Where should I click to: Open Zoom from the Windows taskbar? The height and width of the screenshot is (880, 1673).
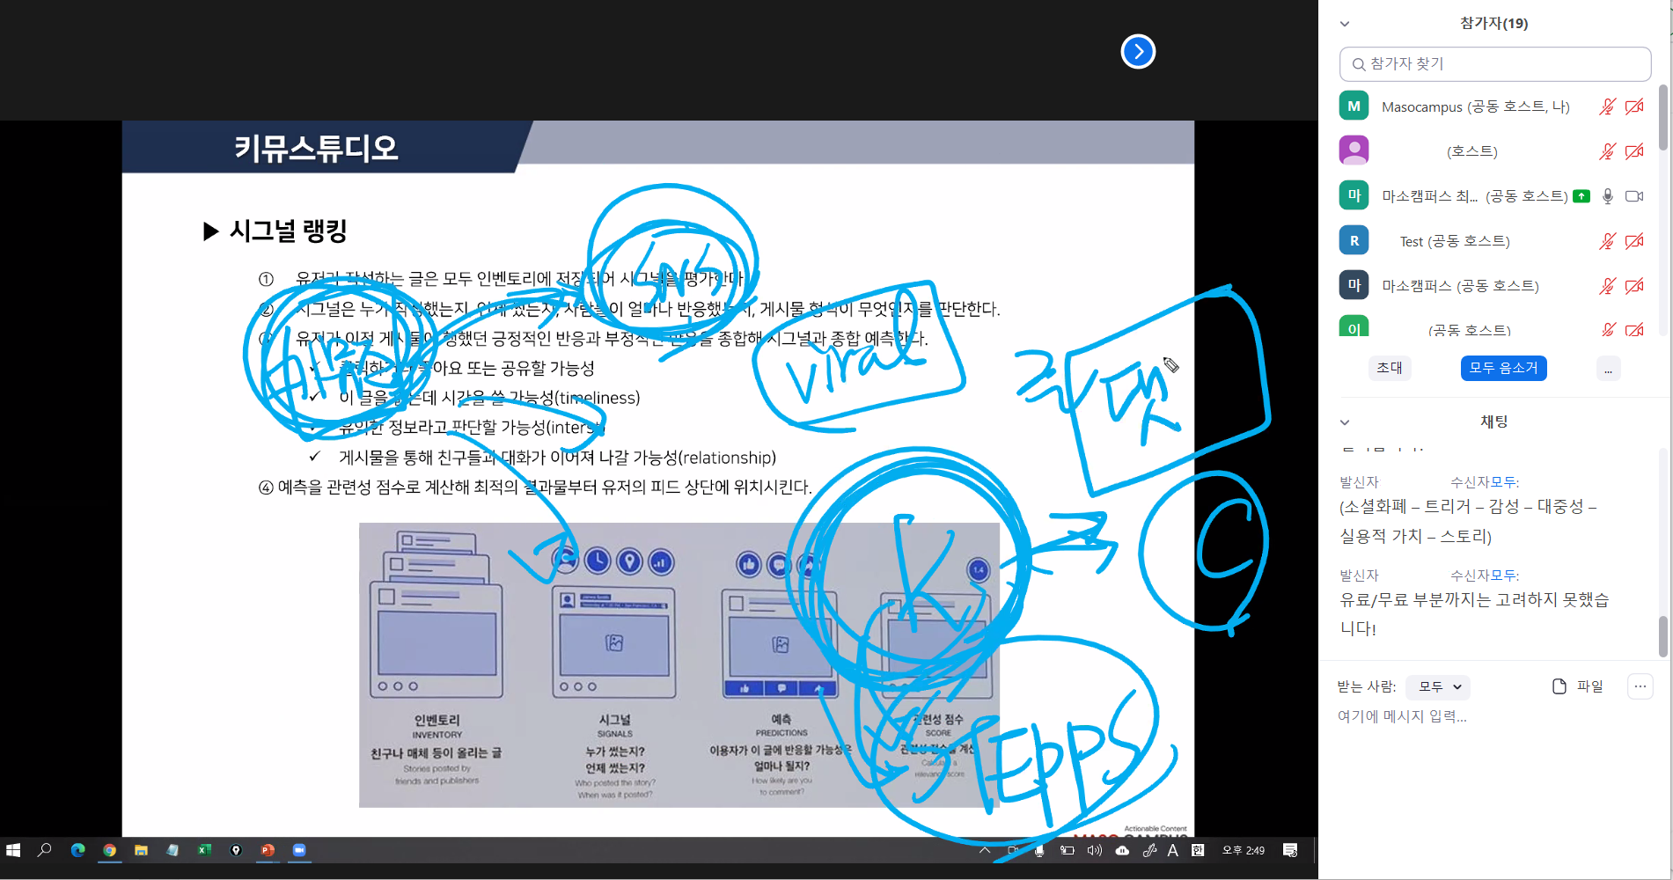(x=299, y=850)
